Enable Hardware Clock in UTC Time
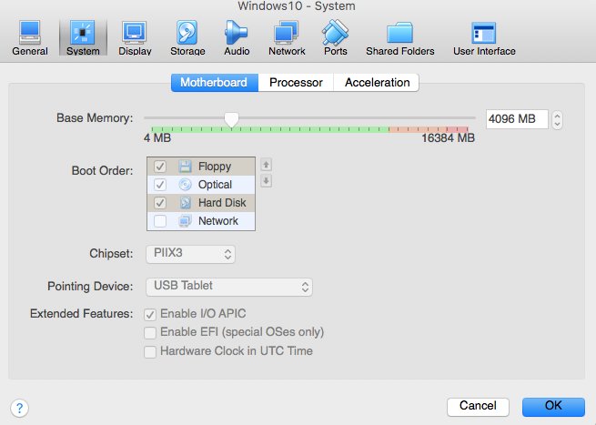The image size is (596, 425). point(150,351)
